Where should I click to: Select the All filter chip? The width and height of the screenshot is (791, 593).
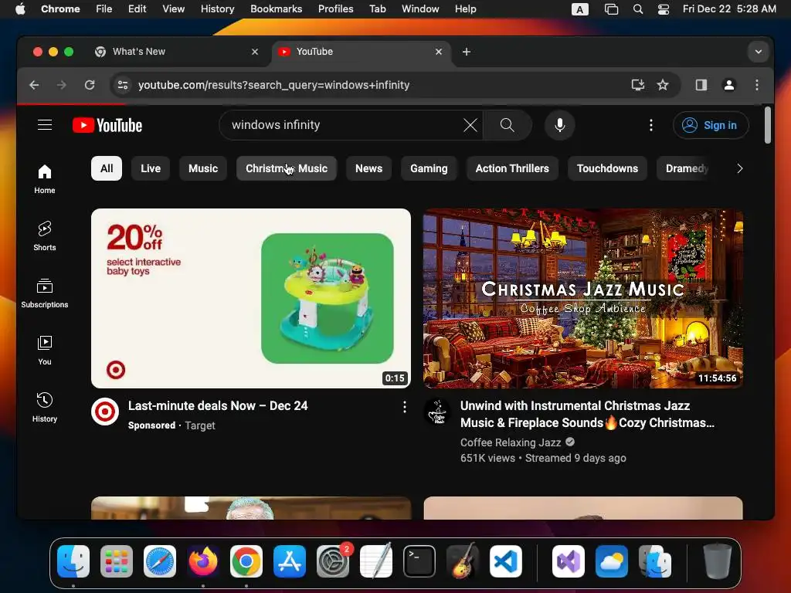(x=107, y=168)
